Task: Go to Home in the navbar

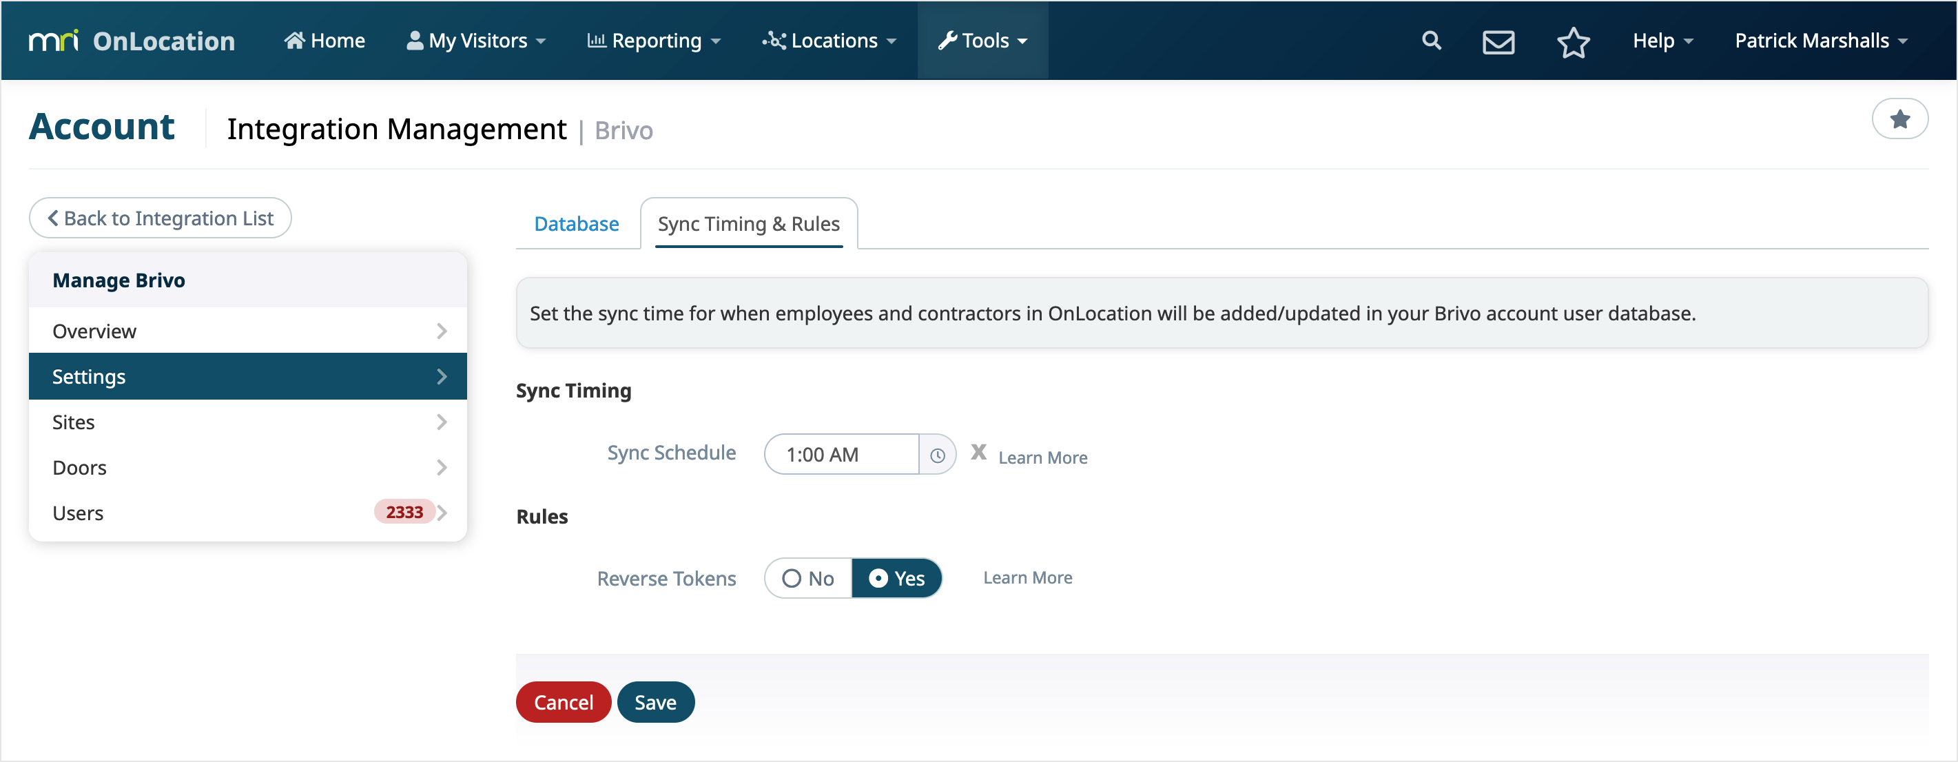Action: (x=324, y=41)
